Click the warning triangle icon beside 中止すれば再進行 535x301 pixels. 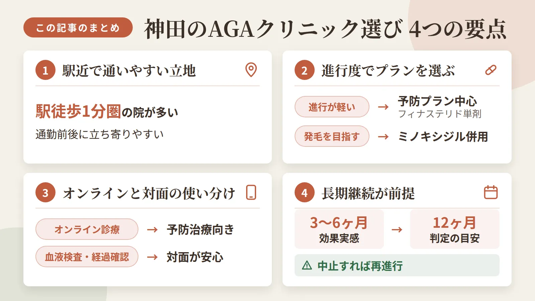(x=307, y=266)
